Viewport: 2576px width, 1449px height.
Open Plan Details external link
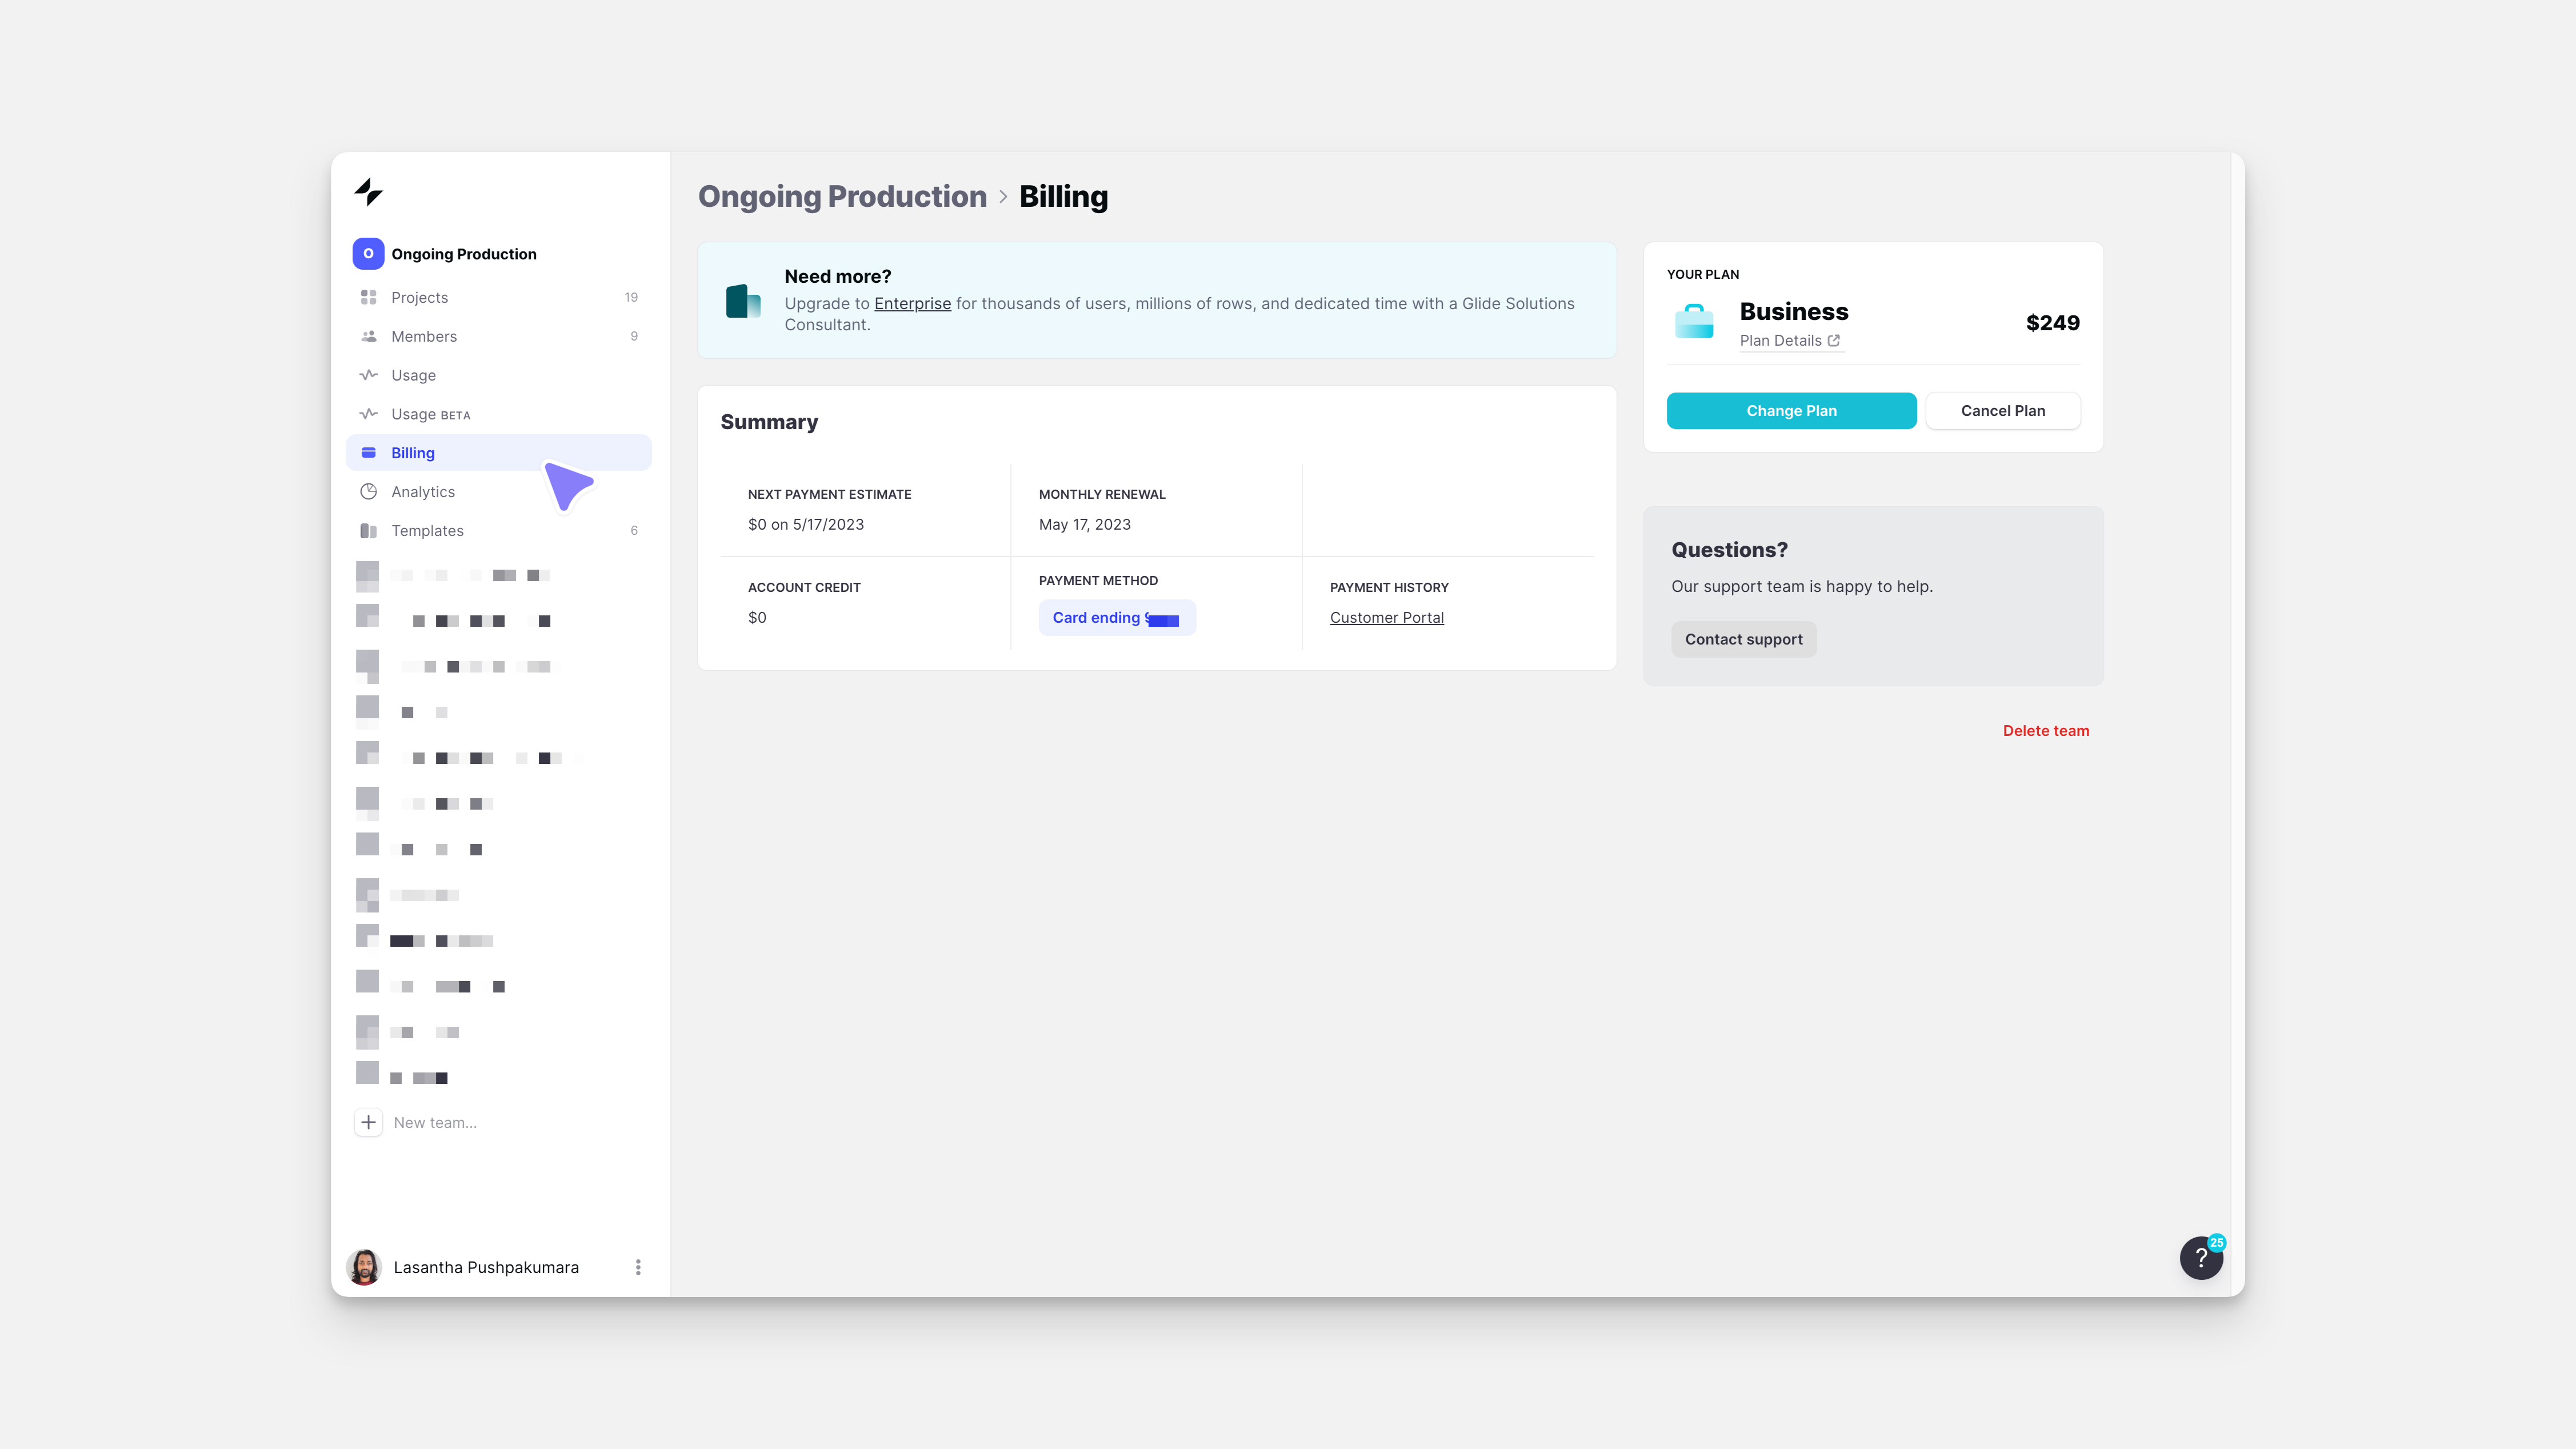(x=1789, y=340)
